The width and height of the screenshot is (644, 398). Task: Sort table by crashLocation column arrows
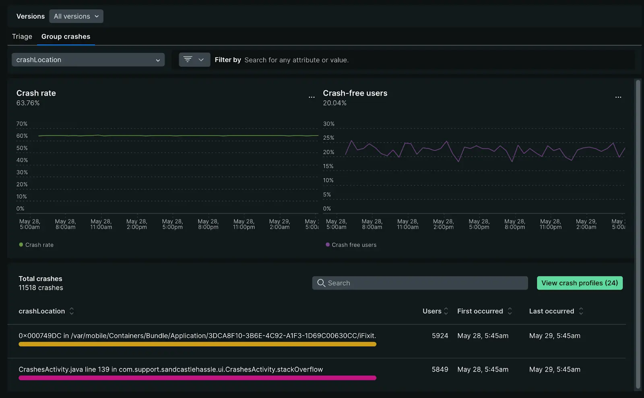click(x=72, y=311)
